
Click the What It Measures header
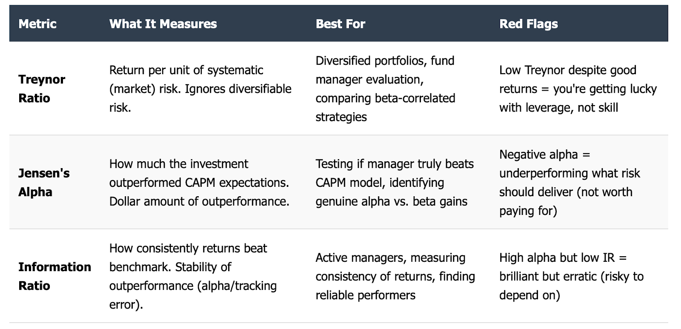(163, 24)
